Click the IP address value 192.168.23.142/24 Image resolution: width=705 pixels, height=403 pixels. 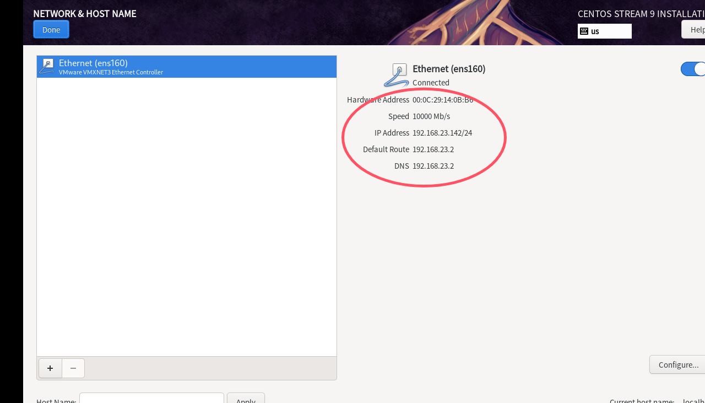(442, 133)
